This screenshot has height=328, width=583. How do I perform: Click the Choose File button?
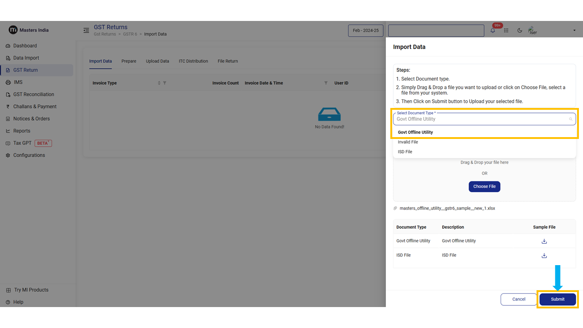click(484, 186)
